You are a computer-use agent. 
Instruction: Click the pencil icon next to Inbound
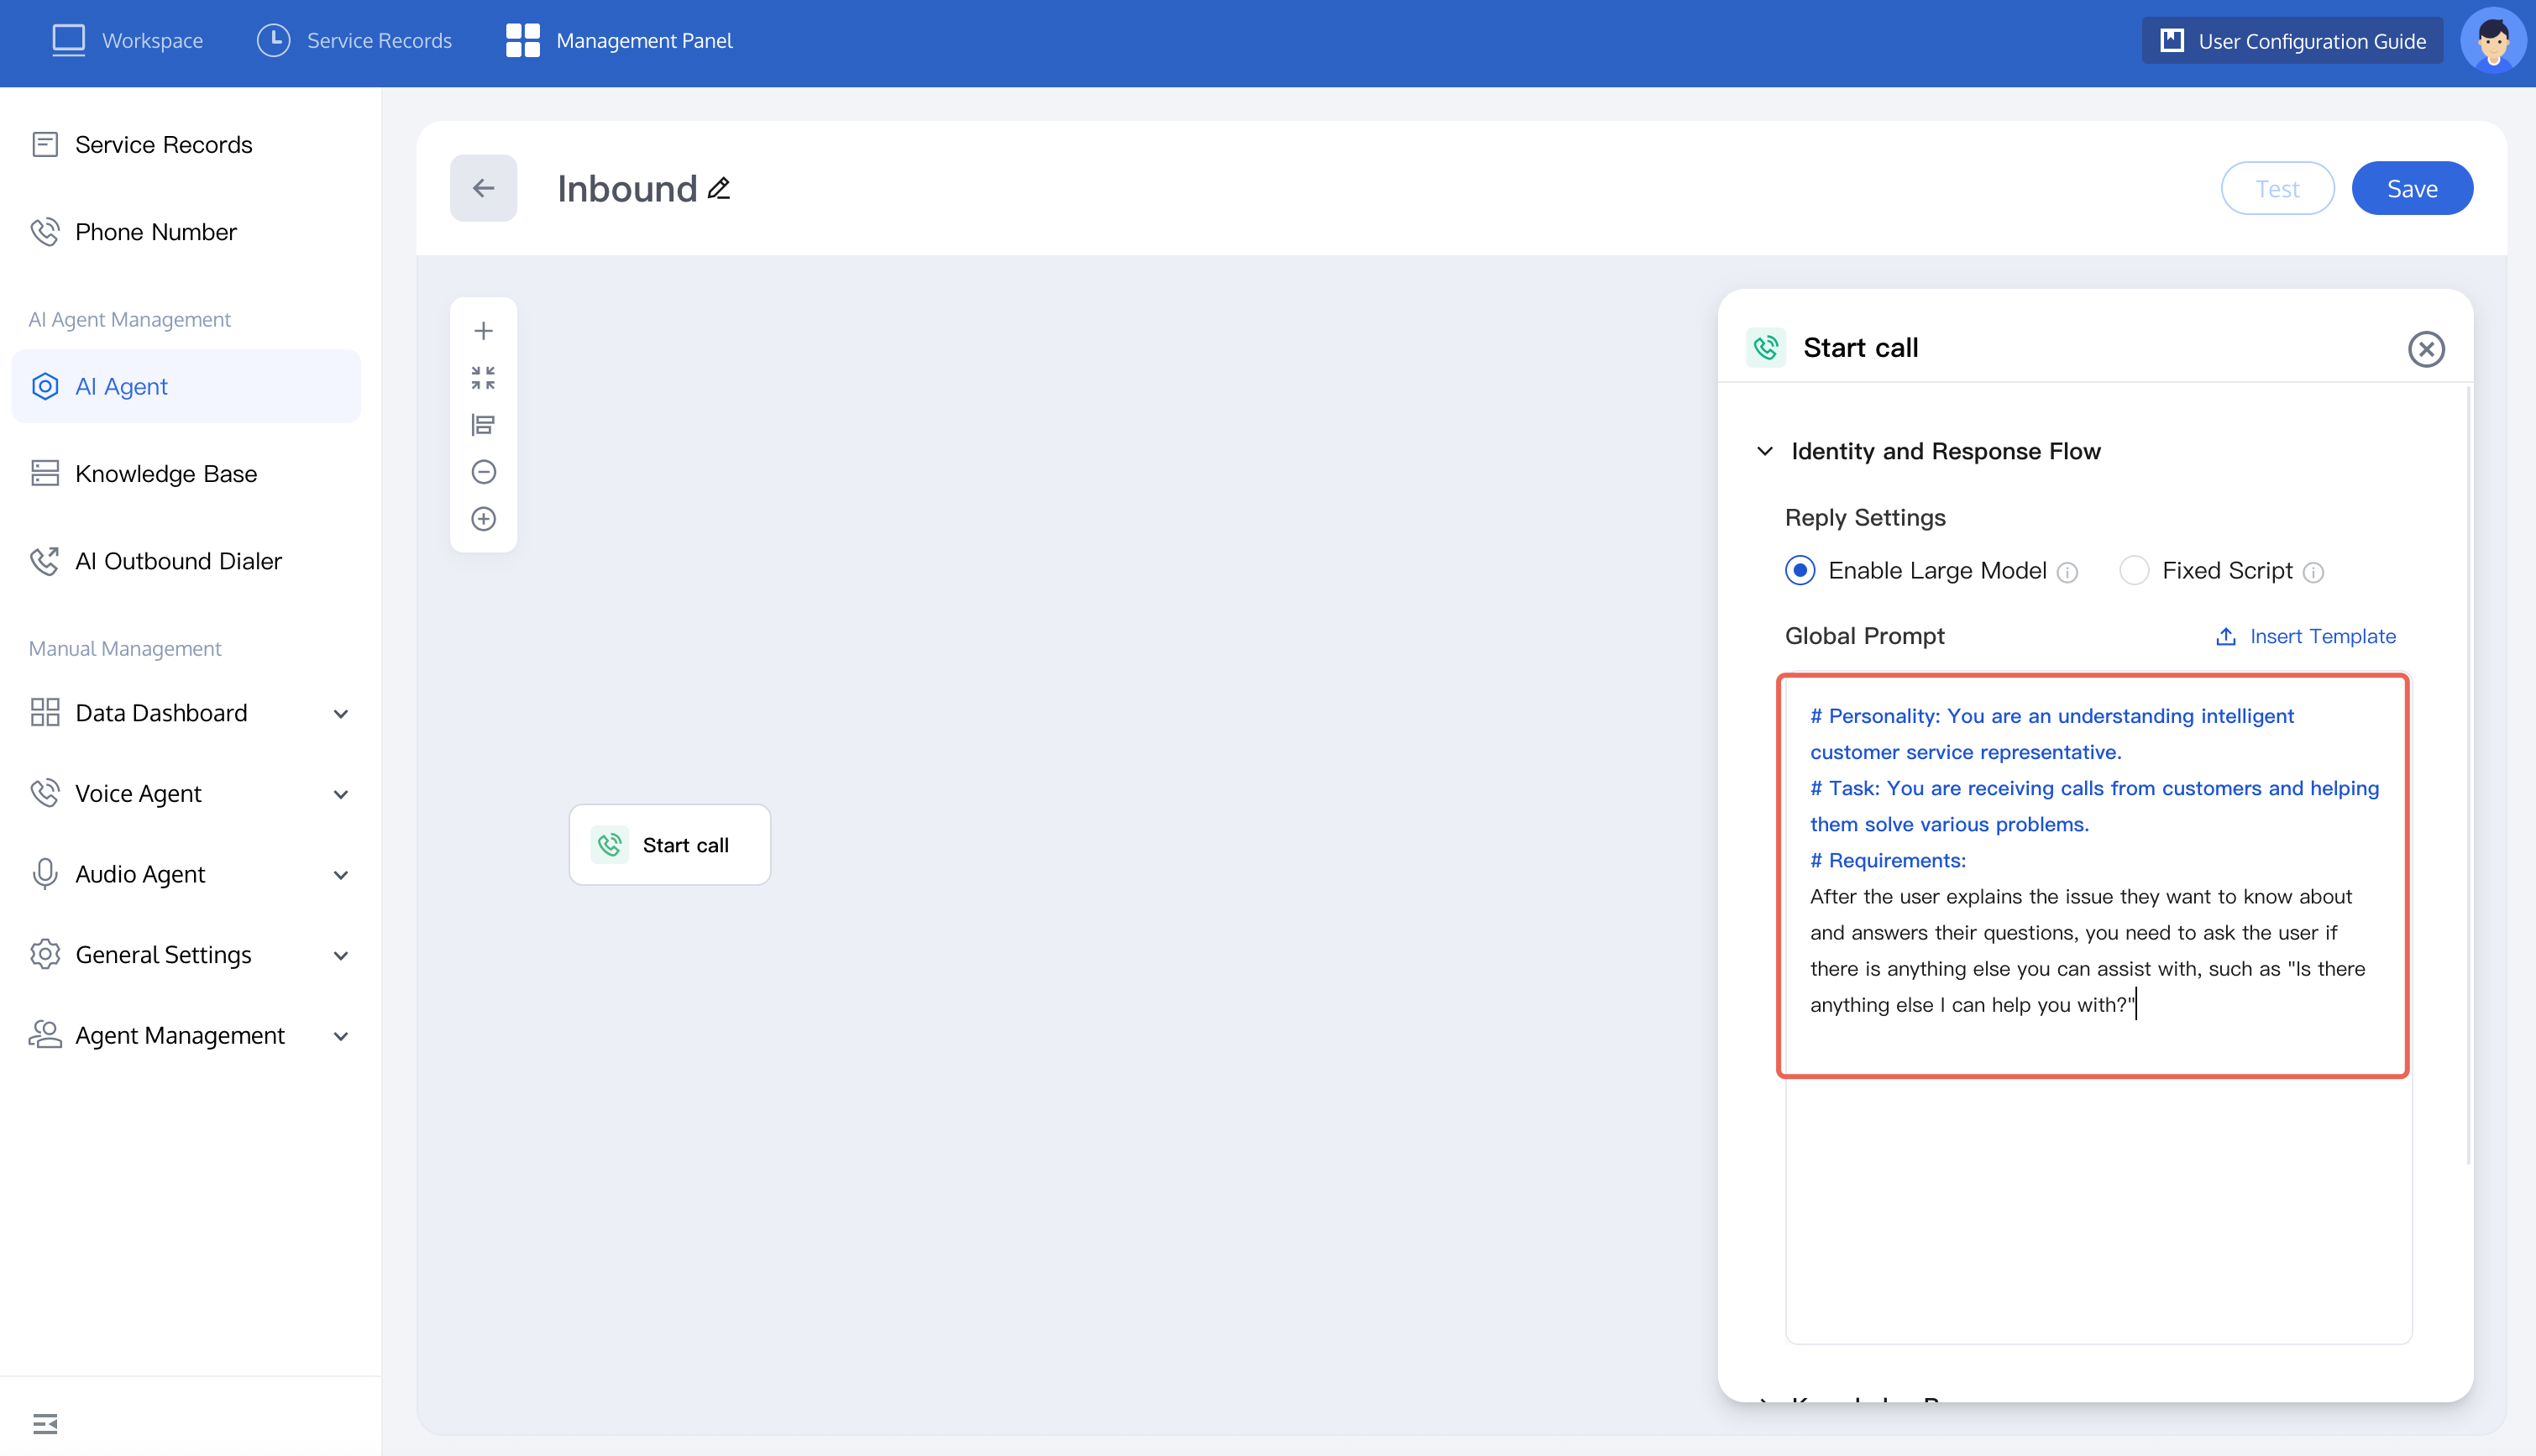pos(719,188)
